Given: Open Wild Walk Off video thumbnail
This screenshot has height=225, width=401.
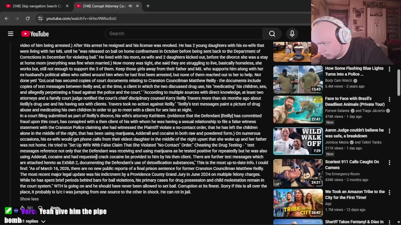Looking at the screenshot, I should click(x=298, y=141).
